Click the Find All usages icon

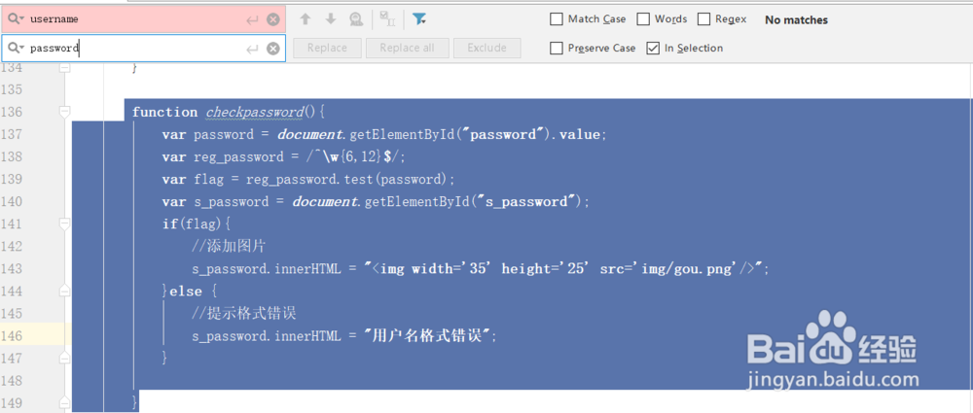click(356, 19)
